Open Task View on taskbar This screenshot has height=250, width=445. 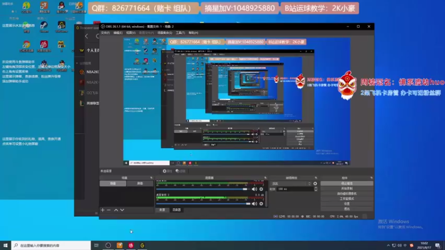tap(96, 245)
